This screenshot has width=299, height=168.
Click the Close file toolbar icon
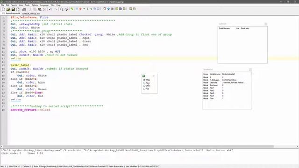18,9
